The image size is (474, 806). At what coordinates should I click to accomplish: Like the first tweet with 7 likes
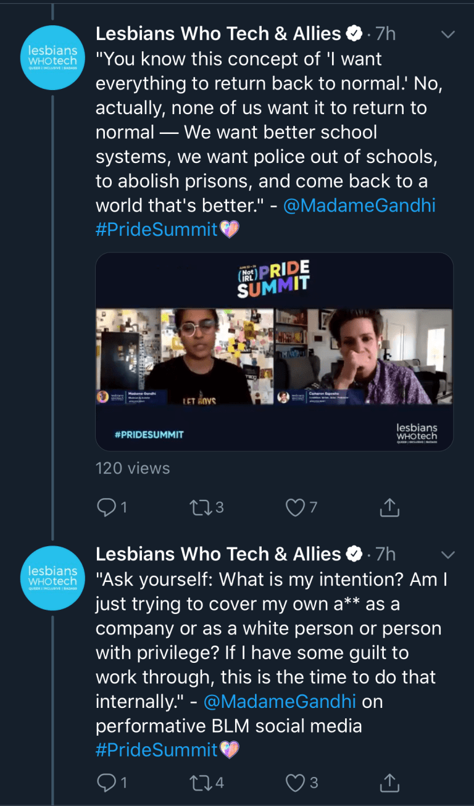click(x=296, y=508)
